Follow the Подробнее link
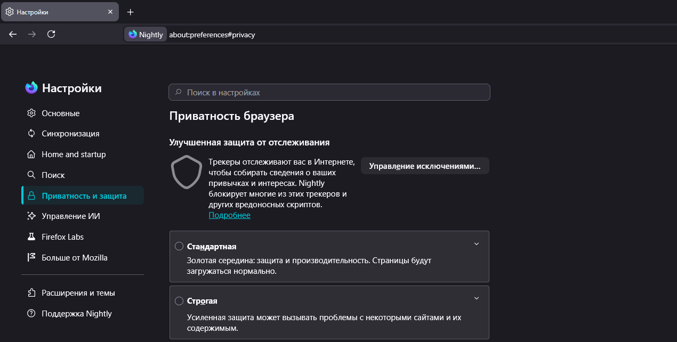The image size is (677, 342). pyautogui.click(x=230, y=215)
